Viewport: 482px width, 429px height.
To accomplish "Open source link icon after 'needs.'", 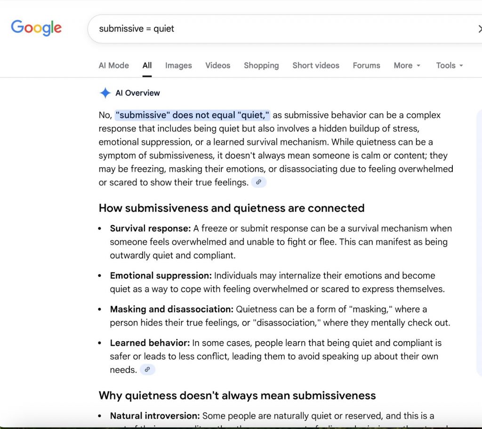I will [147, 370].
